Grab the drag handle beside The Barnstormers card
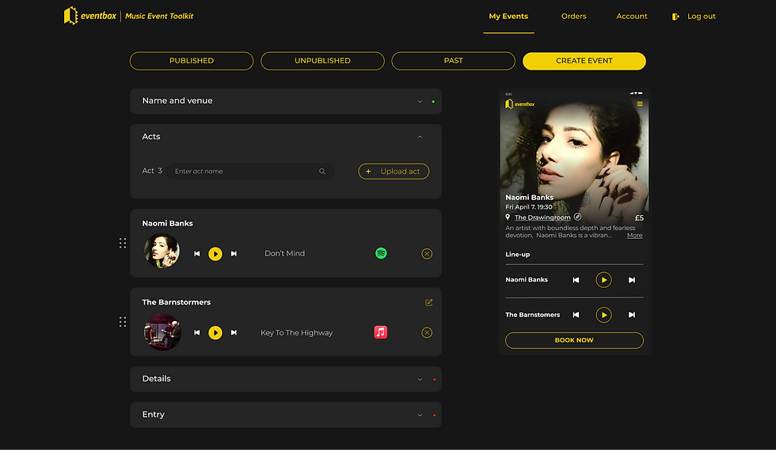This screenshot has width=776, height=450. (123, 323)
